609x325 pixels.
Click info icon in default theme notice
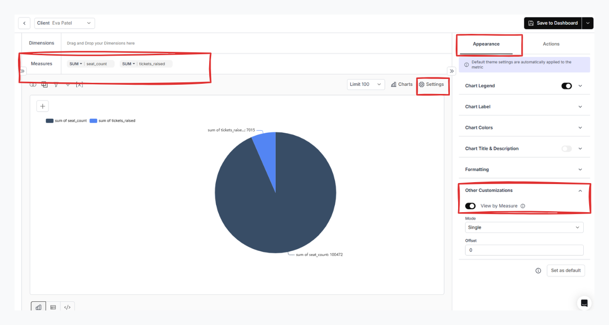point(466,64)
